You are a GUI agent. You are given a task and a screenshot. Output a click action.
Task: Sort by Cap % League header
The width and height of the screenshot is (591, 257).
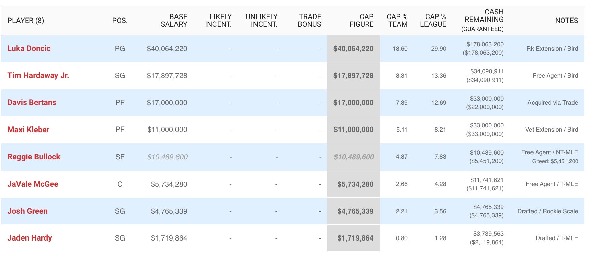[x=433, y=21]
